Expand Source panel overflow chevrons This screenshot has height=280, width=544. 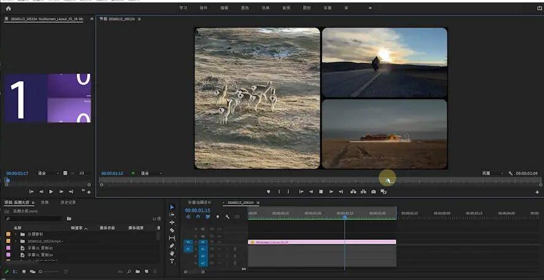pos(91,19)
